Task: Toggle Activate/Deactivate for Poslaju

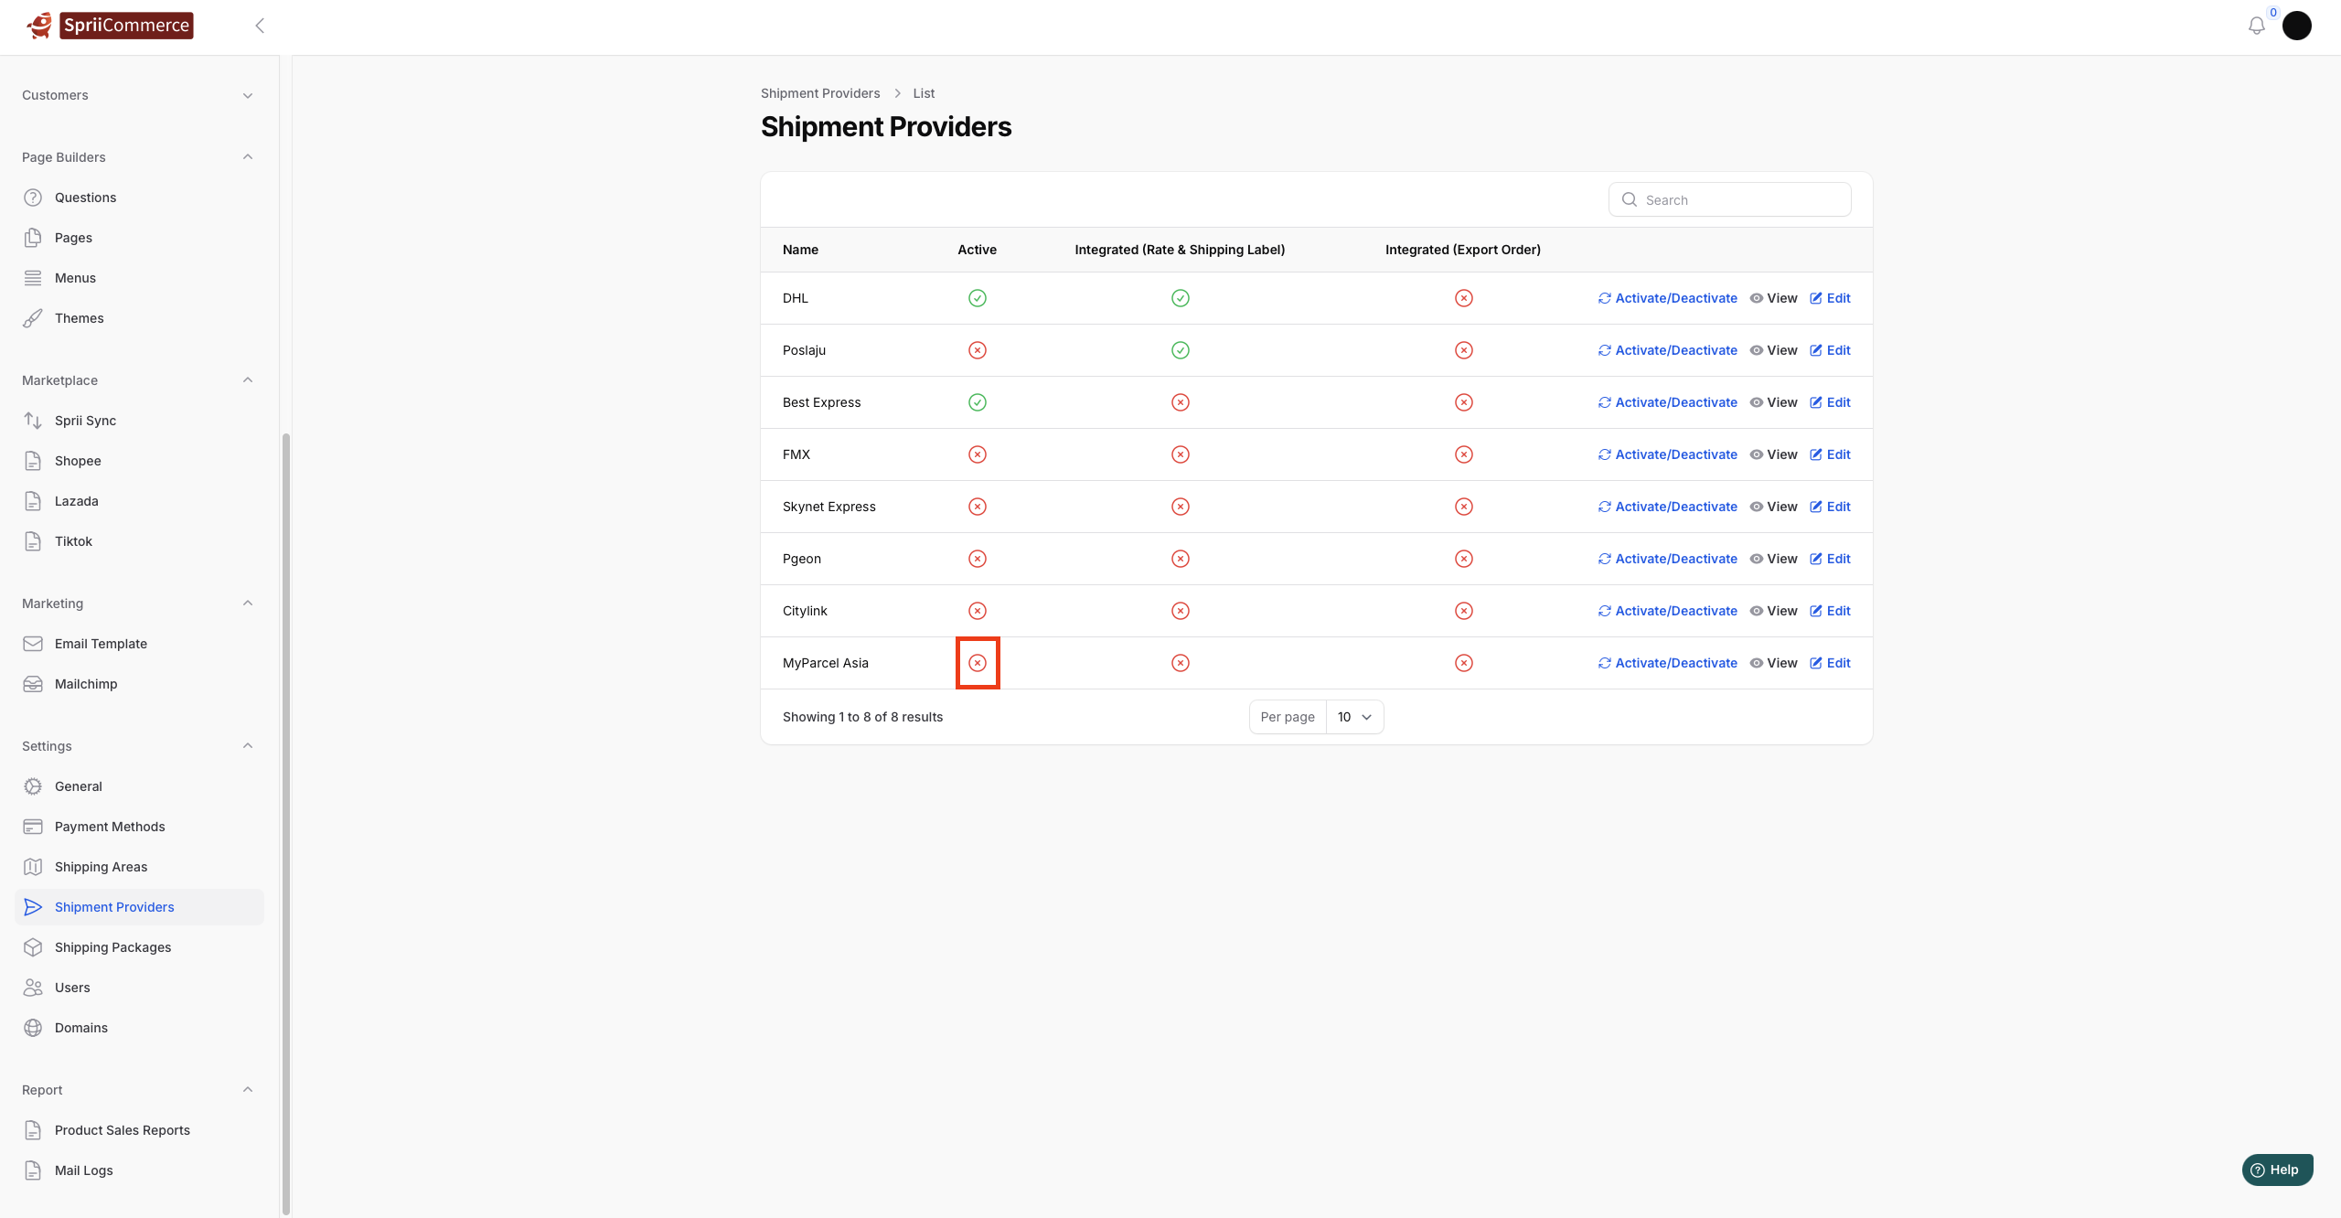Action: point(1667,350)
